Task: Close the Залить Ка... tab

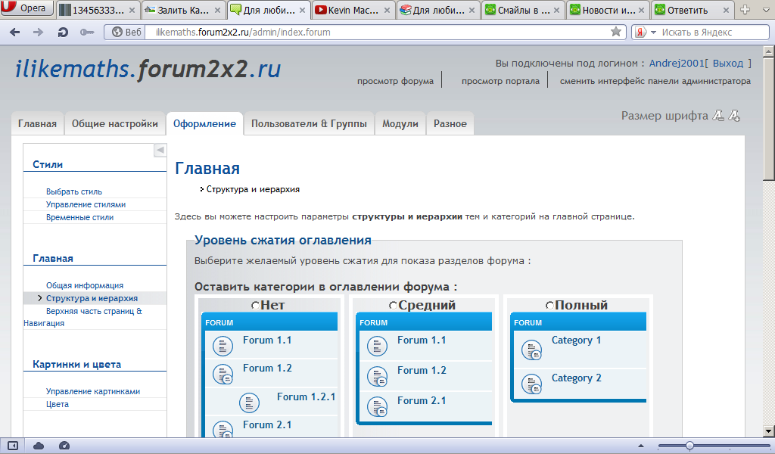Action: point(217,10)
